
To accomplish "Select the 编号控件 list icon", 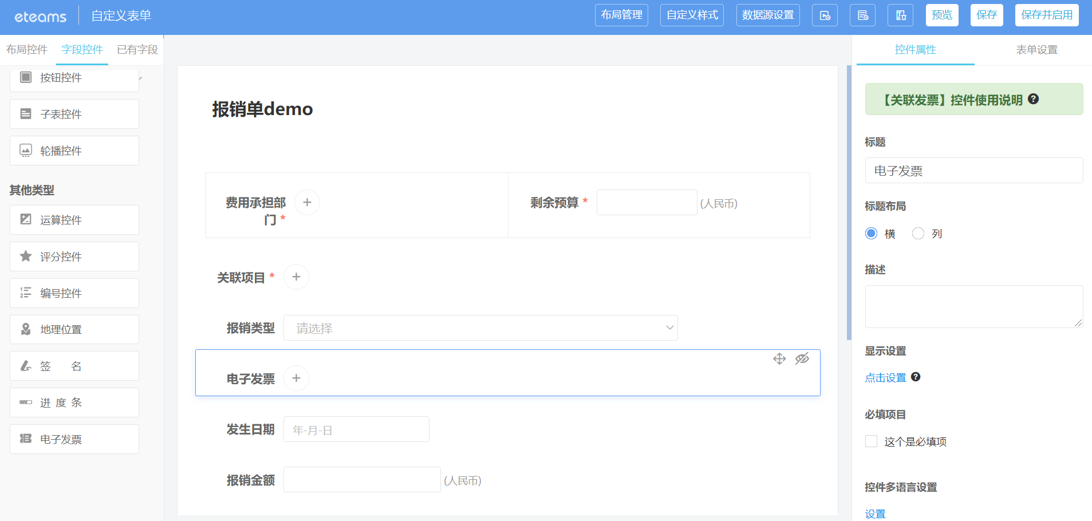I will (x=26, y=293).
